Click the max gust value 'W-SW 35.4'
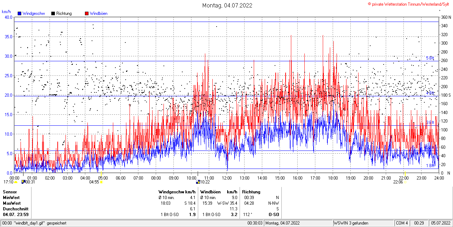 click(x=227, y=203)
